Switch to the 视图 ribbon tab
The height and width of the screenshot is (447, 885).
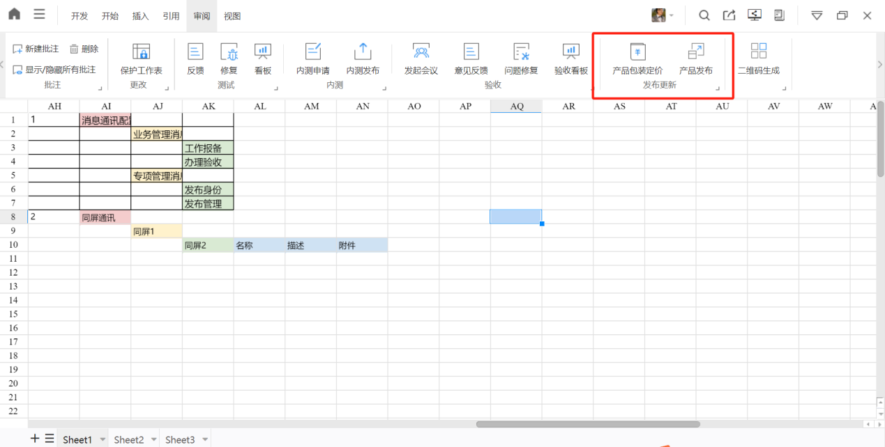pos(232,16)
